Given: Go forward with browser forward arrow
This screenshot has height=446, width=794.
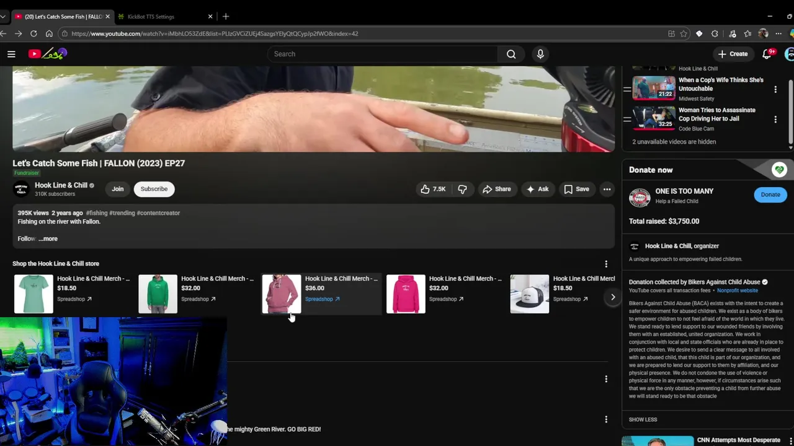Looking at the screenshot, I should point(18,33).
